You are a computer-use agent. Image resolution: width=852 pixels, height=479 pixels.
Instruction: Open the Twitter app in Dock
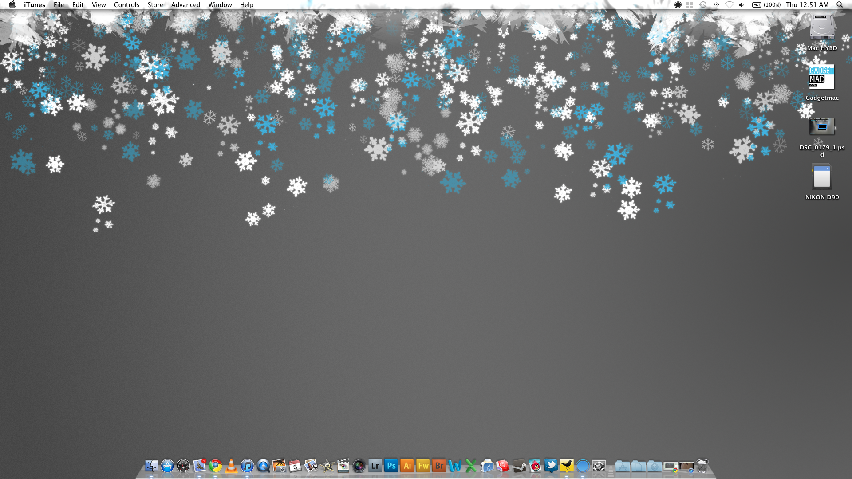(x=551, y=465)
